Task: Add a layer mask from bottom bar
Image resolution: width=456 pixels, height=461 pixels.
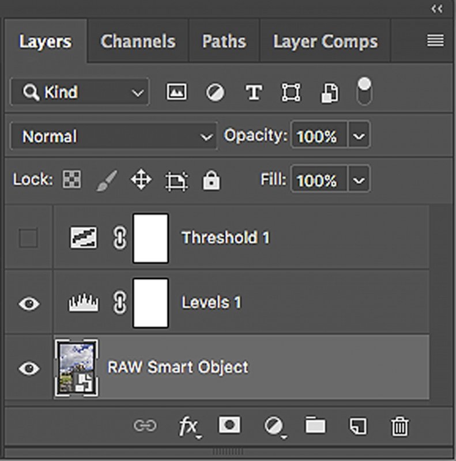Action: click(x=229, y=425)
